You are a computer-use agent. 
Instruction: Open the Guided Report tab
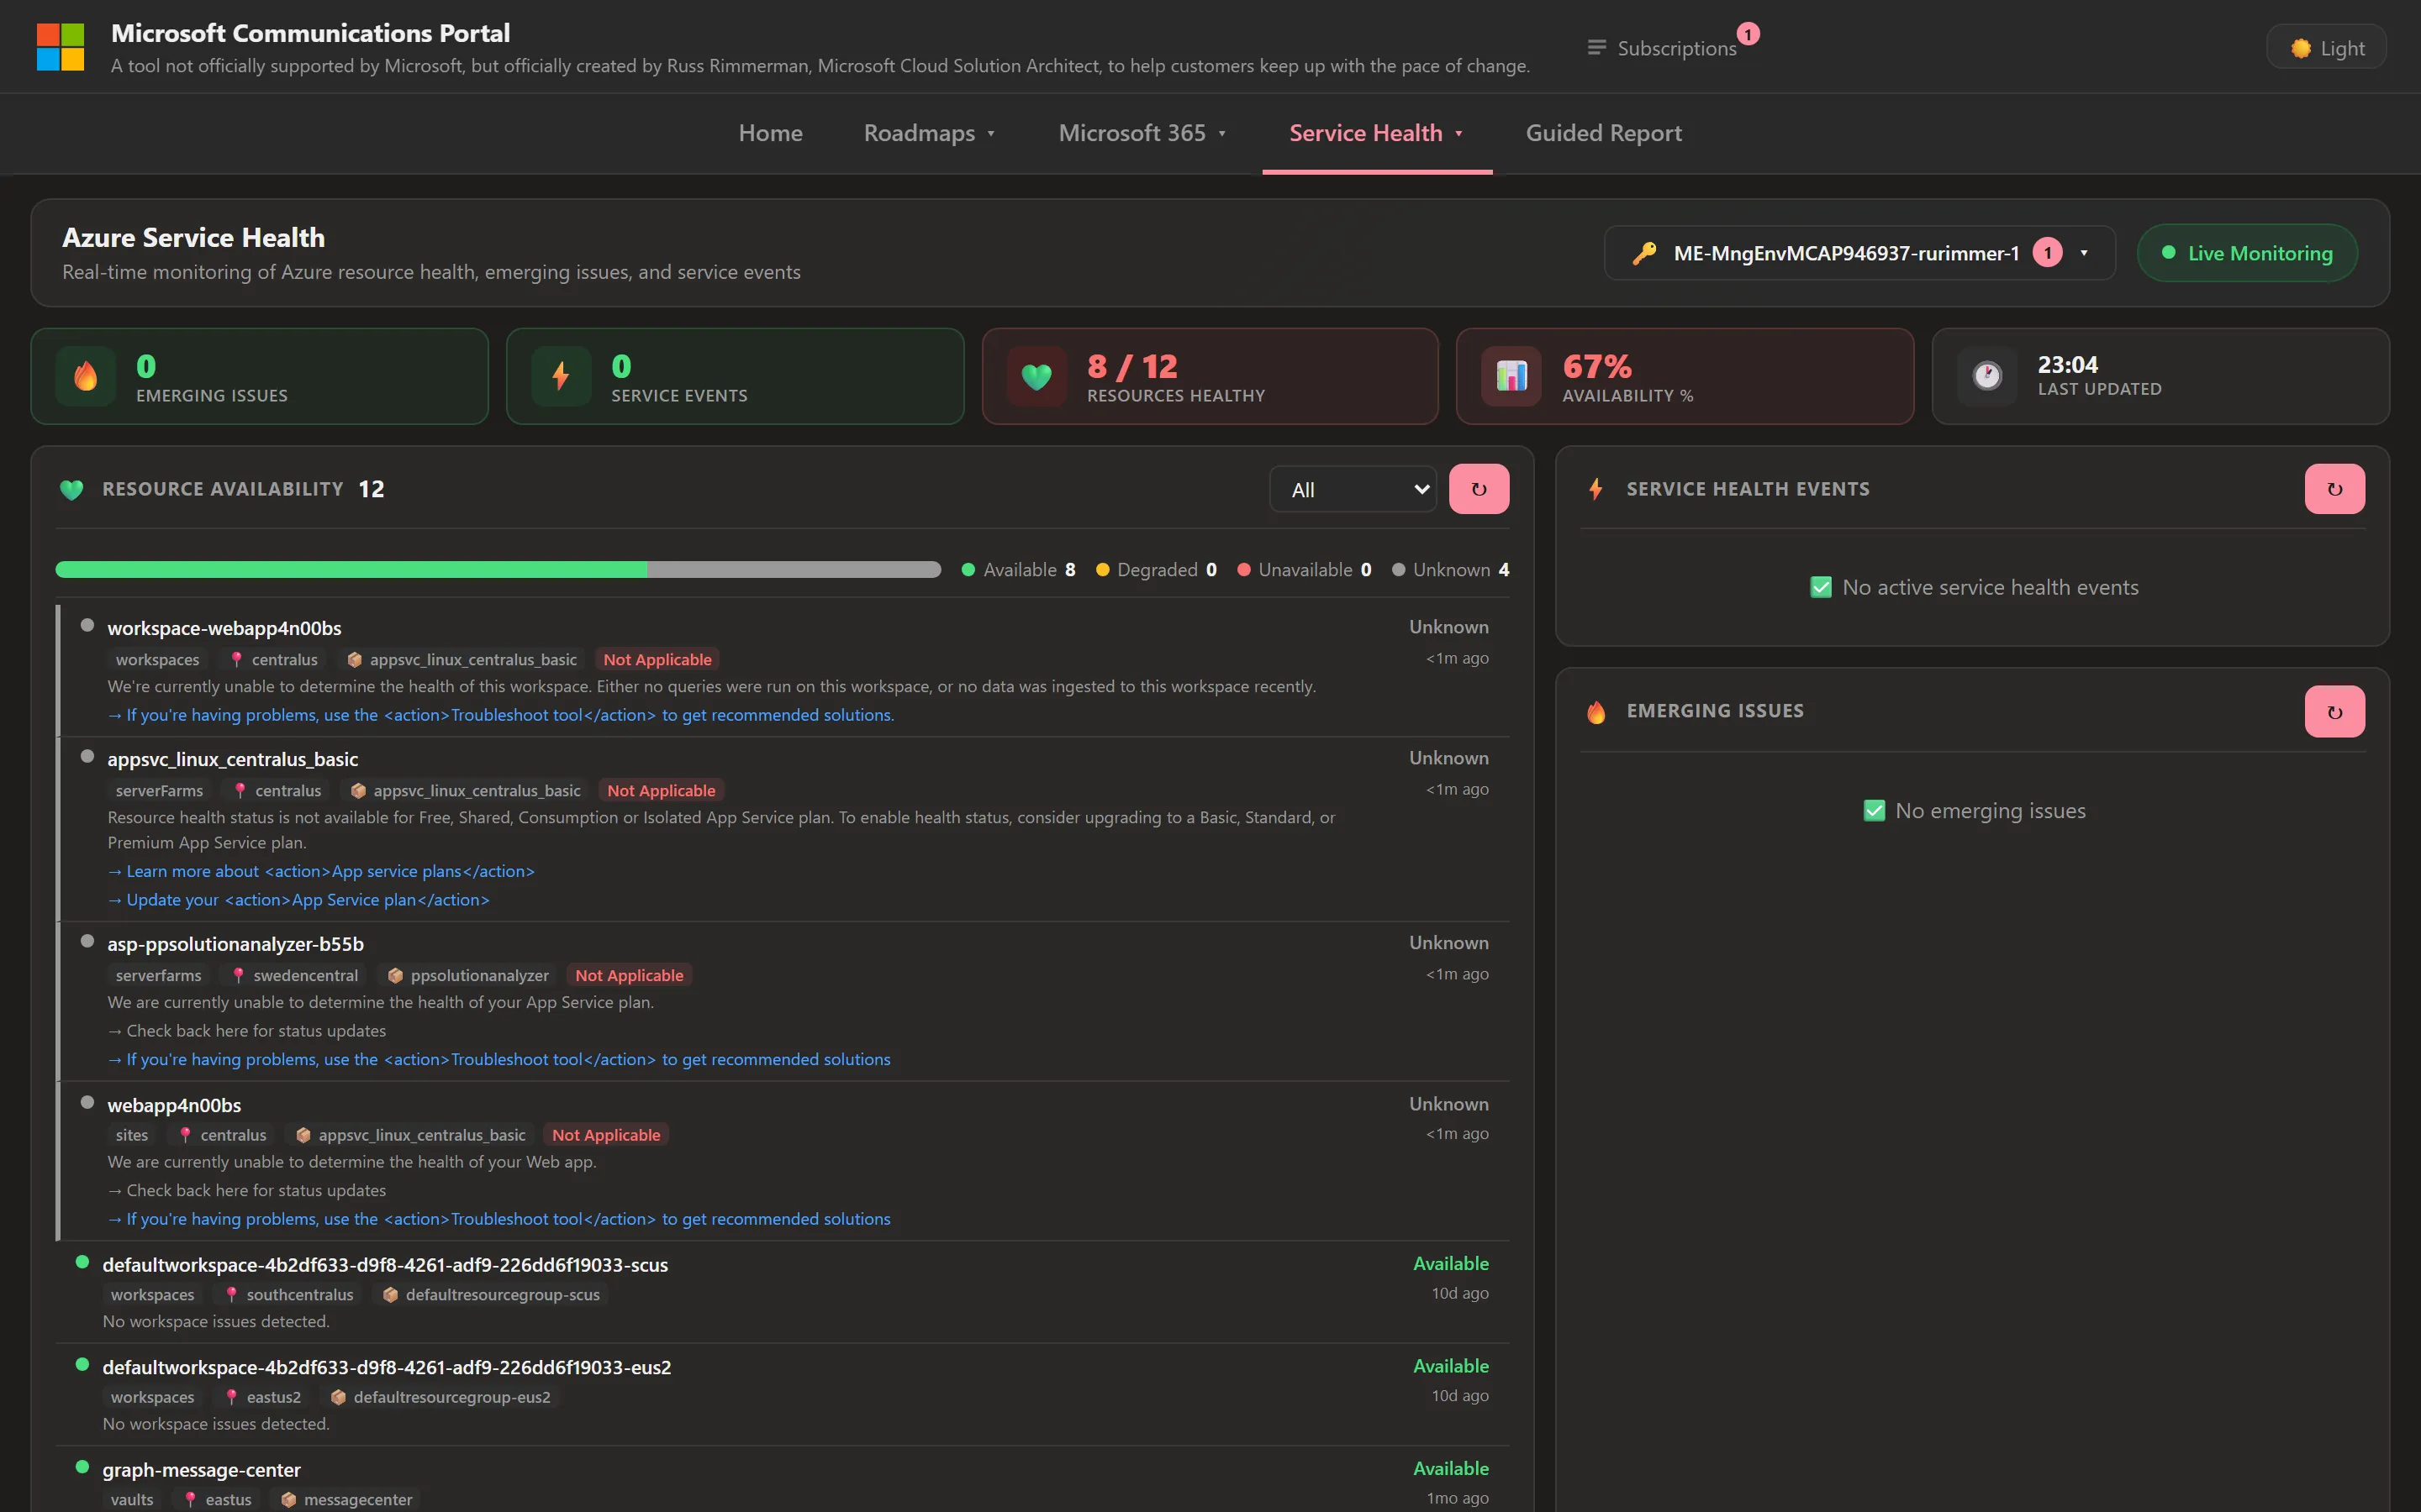pyautogui.click(x=1603, y=133)
